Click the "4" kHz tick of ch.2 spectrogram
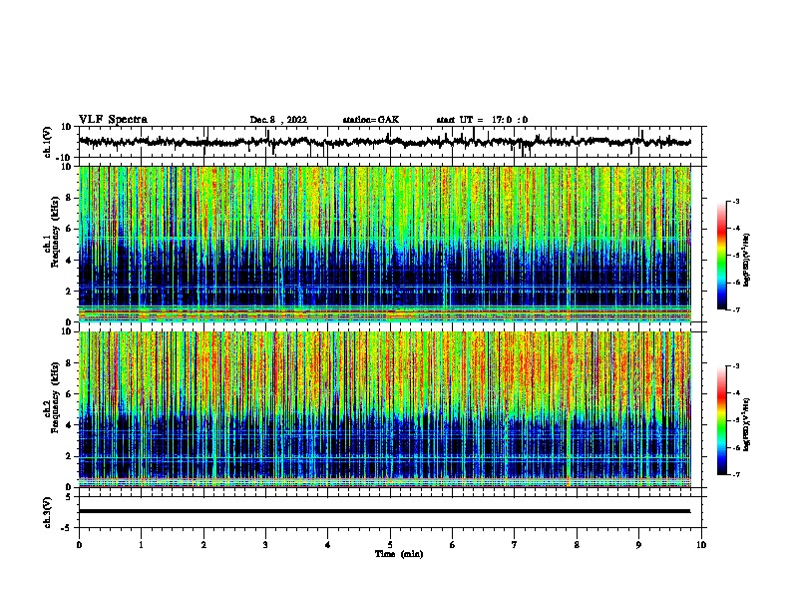This screenshot has height=611, width=790. pos(70,425)
